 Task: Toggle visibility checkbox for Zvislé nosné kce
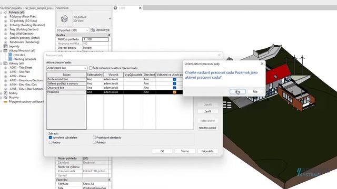click(174, 79)
